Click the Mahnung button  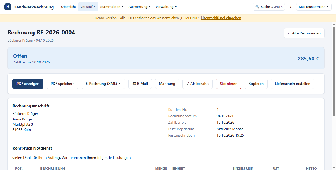coord(167,84)
